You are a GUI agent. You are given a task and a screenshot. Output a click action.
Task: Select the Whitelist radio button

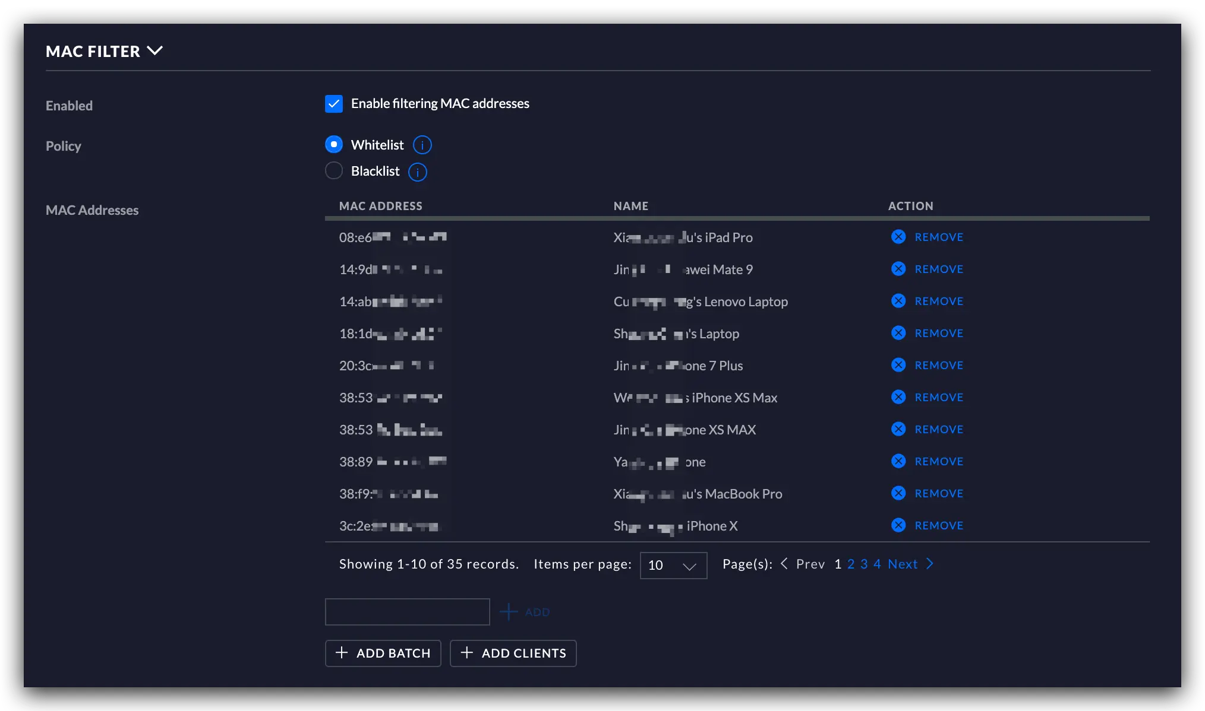click(x=334, y=144)
